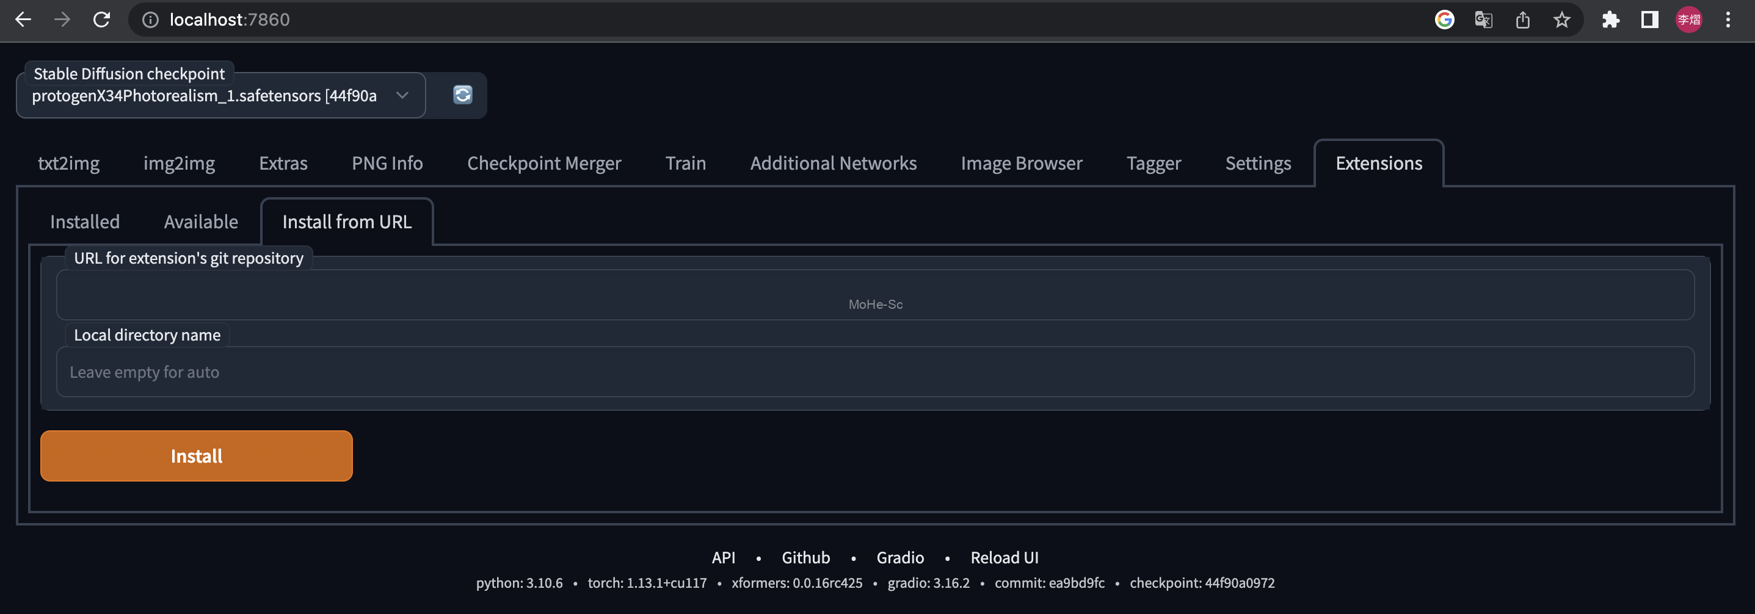Click the browser back arrow
Screen dimensions: 1755x614
pyautogui.click(x=23, y=20)
